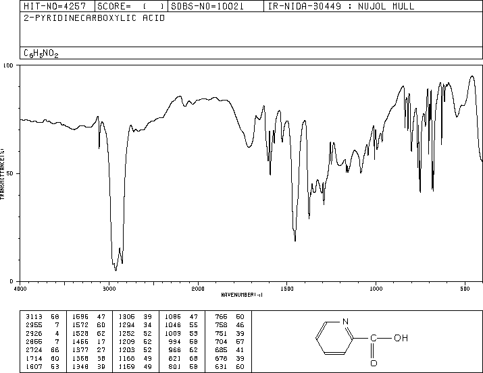Select peak value 1714 in table
This screenshot has height=373, width=483.
[34, 358]
